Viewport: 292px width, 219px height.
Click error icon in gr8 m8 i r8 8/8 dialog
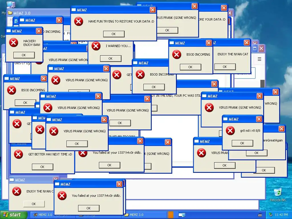[230, 131]
